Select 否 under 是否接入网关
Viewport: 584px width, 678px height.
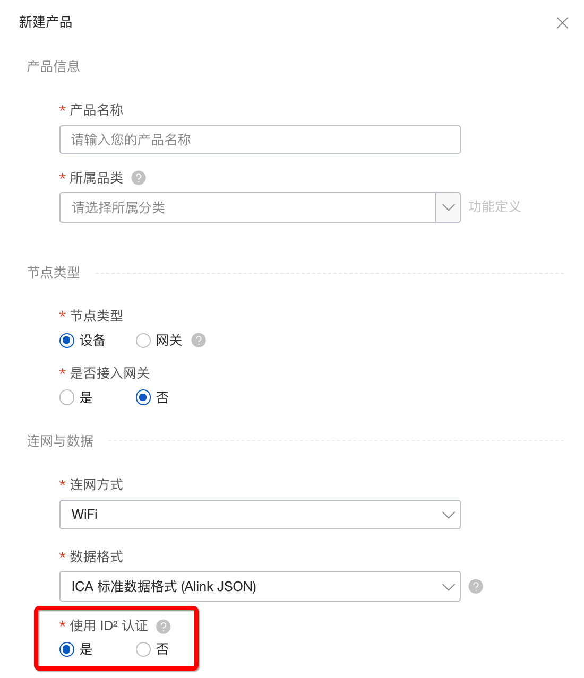(143, 397)
